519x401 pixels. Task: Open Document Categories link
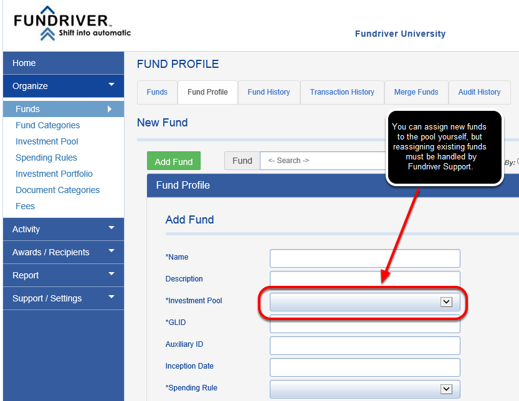click(x=57, y=190)
